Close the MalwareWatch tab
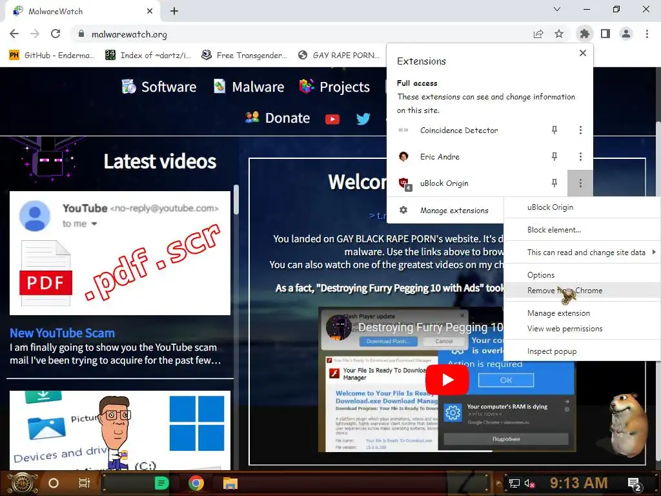This screenshot has width=661, height=496. point(150,11)
